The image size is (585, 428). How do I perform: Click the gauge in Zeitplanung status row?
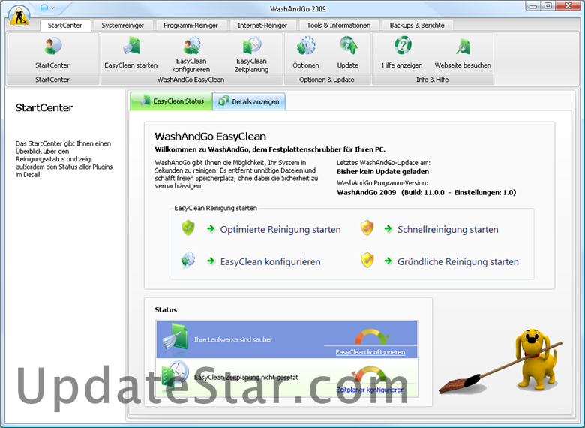coord(369,374)
